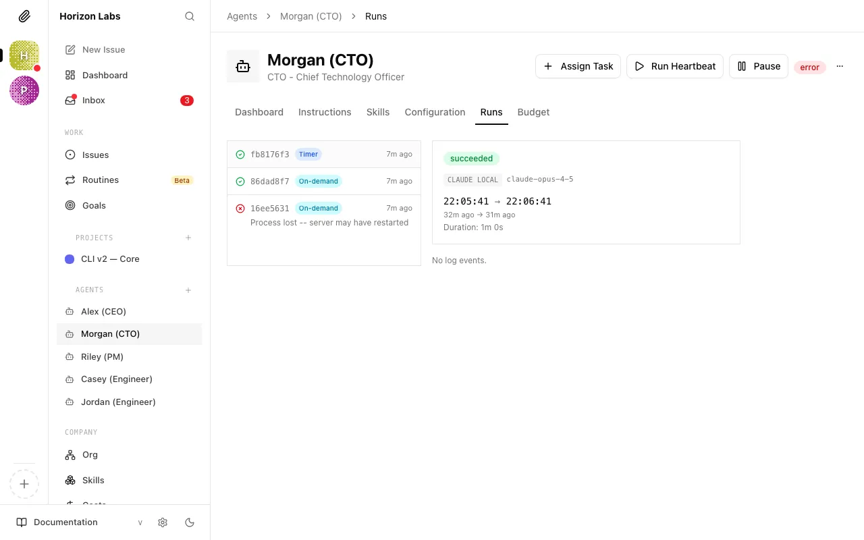Select agent Casey (Engineer)
864x540 pixels.
coord(129,379)
